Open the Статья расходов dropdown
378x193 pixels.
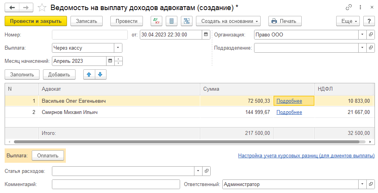198,171
